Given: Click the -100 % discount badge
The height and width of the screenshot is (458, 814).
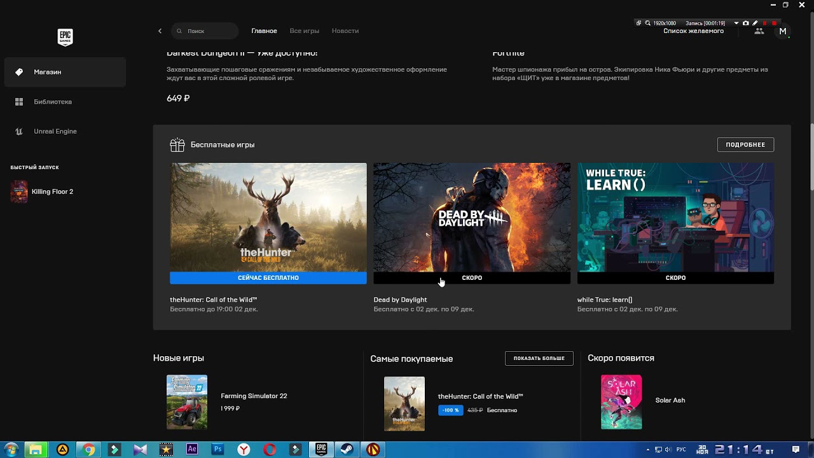Looking at the screenshot, I should point(450,410).
